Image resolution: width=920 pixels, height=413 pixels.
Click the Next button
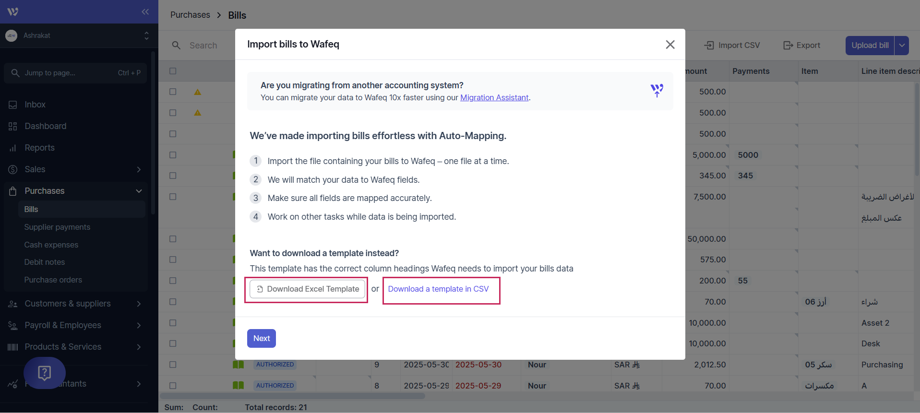pyautogui.click(x=262, y=338)
